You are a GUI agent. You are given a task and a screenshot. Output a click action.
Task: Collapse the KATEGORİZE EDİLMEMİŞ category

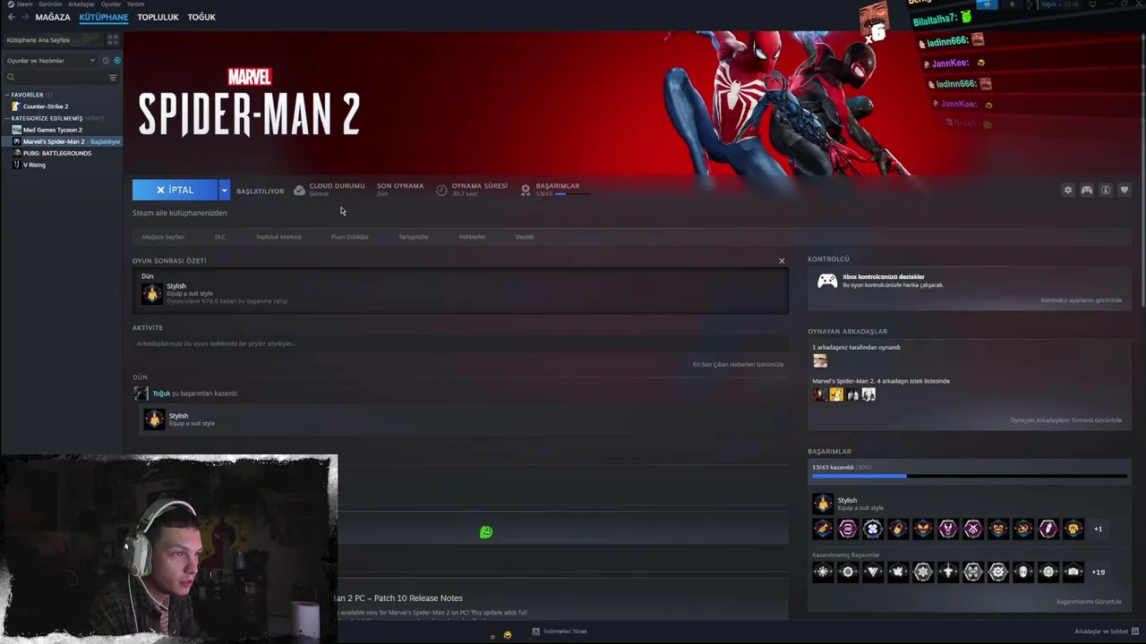tap(47, 118)
